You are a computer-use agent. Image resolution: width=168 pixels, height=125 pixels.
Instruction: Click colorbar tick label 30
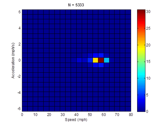point(148,12)
